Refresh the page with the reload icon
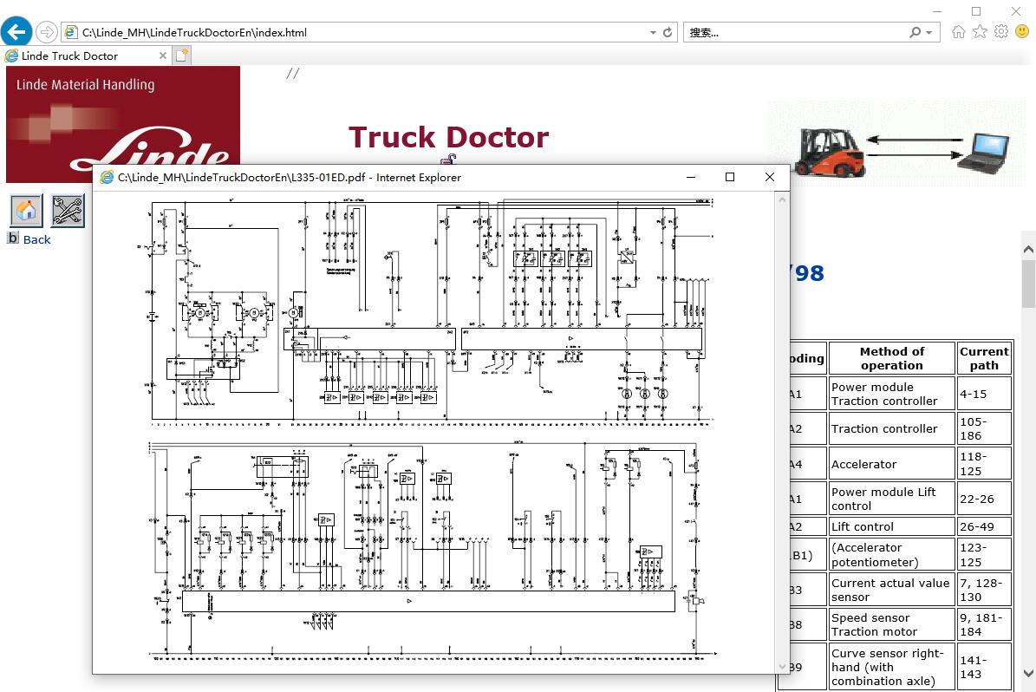The image size is (1036, 692). coord(668,32)
